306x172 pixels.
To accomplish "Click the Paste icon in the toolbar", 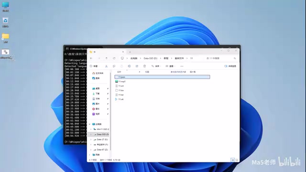I will click(121, 66).
